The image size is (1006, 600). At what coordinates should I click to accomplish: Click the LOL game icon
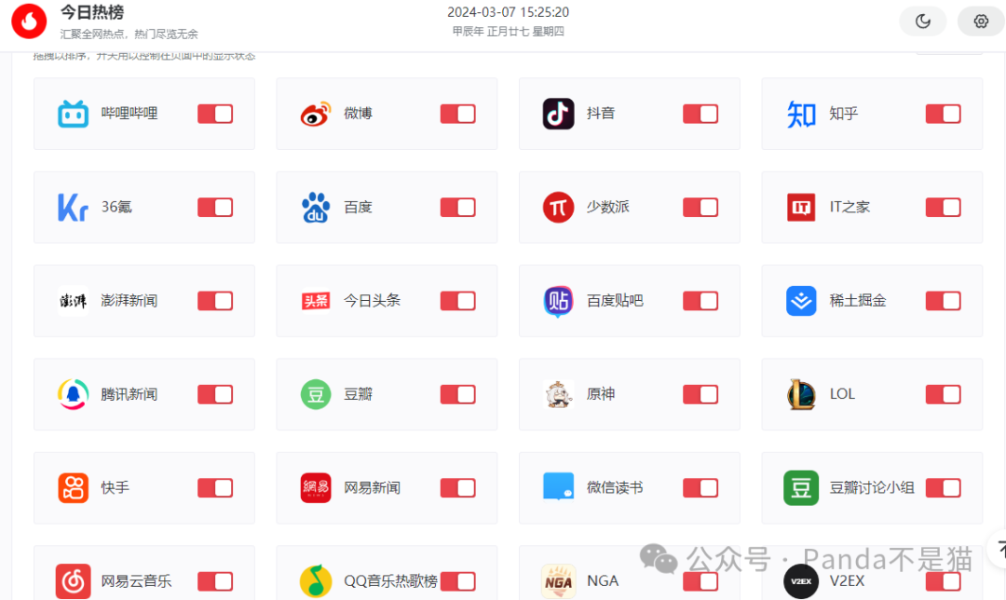tap(801, 395)
